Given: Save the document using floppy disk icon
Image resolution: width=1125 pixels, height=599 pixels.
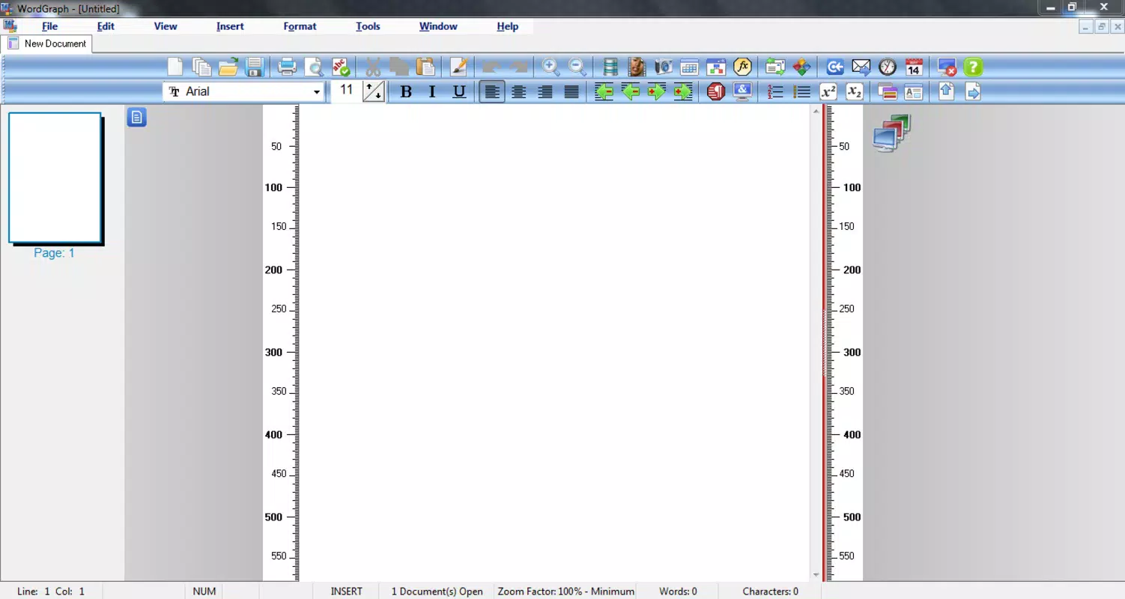Looking at the screenshot, I should pos(254,67).
